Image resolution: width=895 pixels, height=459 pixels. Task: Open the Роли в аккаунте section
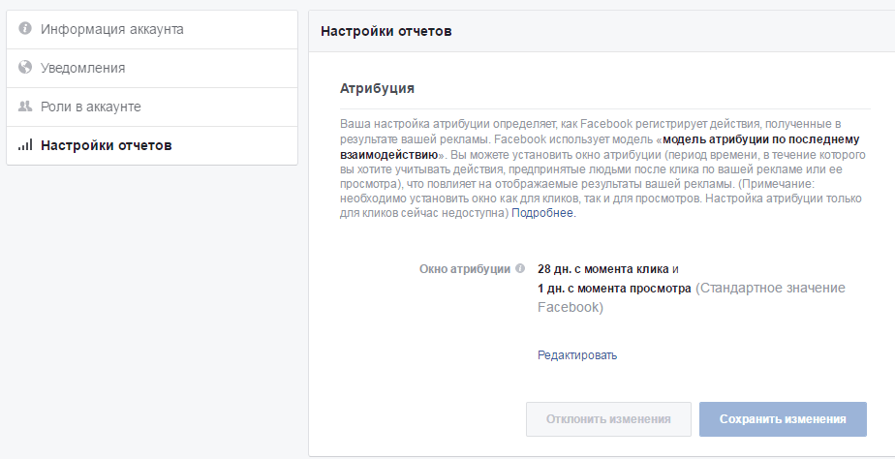click(x=90, y=107)
